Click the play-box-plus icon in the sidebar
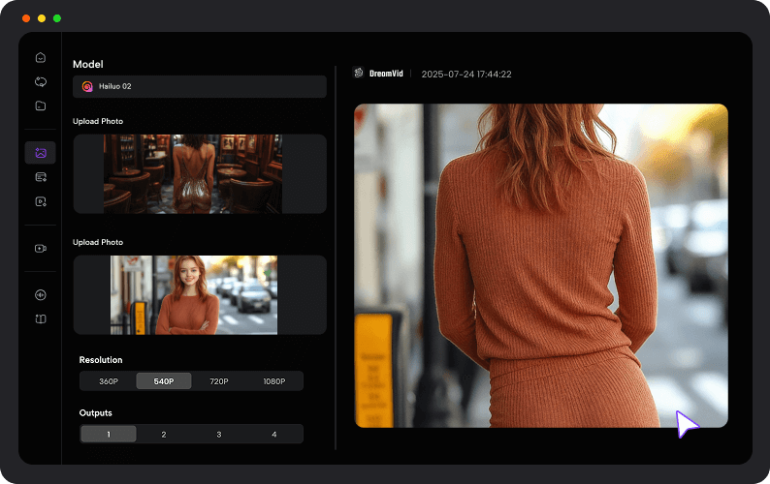Viewport: 770px width, 484px height. [40, 201]
